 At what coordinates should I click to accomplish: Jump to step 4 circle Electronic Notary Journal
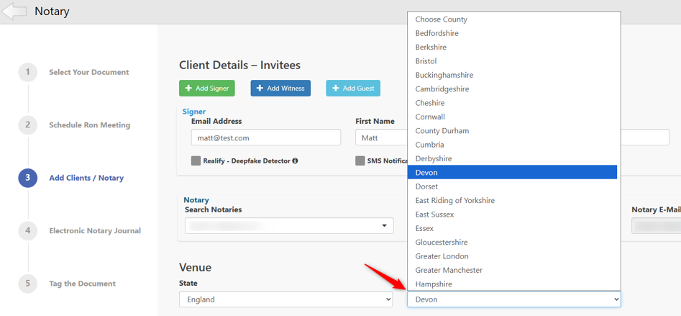pos(28,230)
